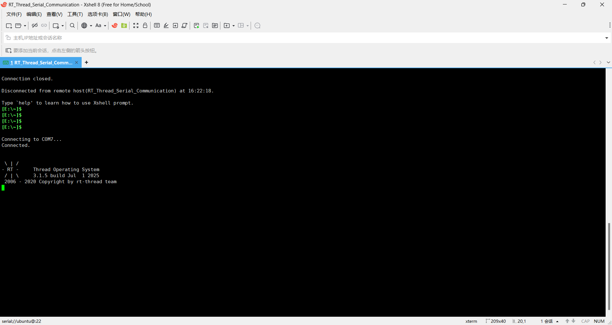Click the magnifier find icon

72,25
